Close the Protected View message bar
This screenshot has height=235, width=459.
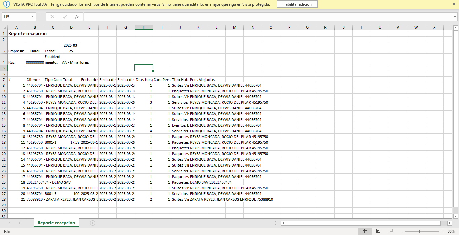(454, 4)
